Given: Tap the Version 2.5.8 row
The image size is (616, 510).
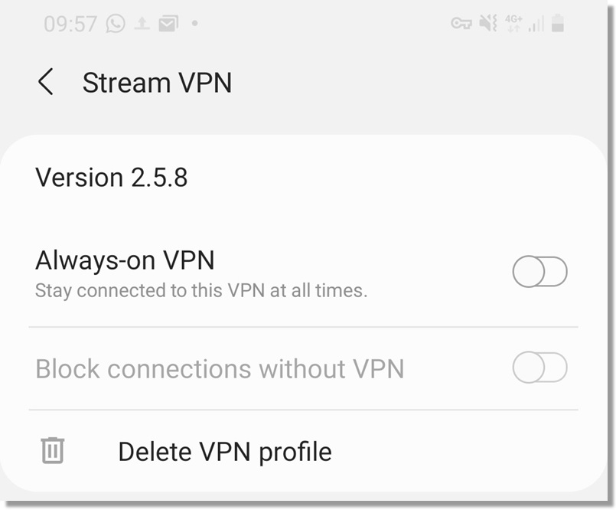Looking at the screenshot, I should point(112,178).
